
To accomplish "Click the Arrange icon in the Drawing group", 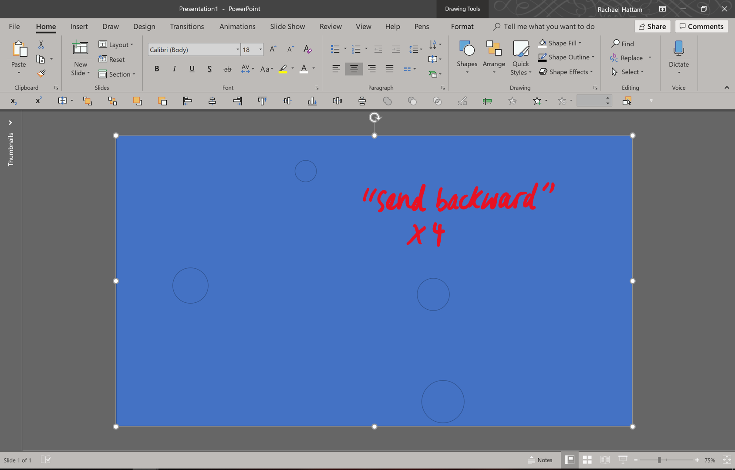I will point(493,57).
